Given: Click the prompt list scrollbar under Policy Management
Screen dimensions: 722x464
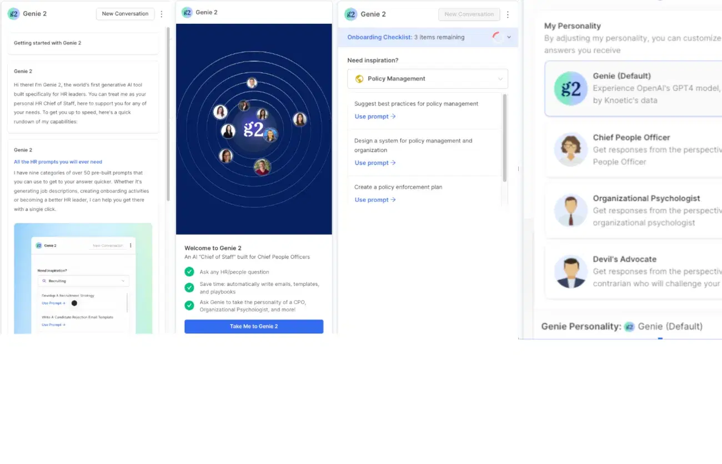Looking at the screenshot, I should pyautogui.click(x=504, y=138).
